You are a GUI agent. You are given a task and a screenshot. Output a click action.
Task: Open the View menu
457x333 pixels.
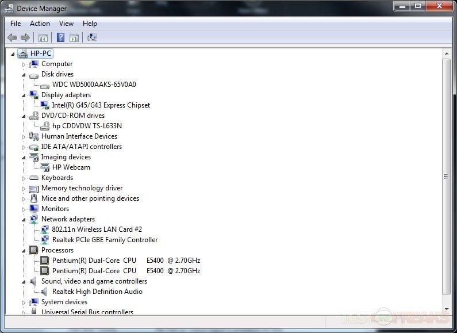click(x=66, y=24)
